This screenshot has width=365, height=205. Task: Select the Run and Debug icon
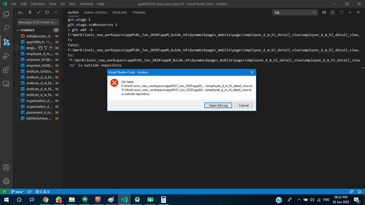point(6,55)
